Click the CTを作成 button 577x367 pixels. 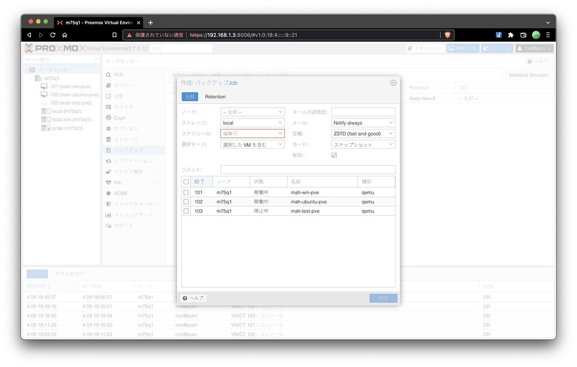click(497, 48)
